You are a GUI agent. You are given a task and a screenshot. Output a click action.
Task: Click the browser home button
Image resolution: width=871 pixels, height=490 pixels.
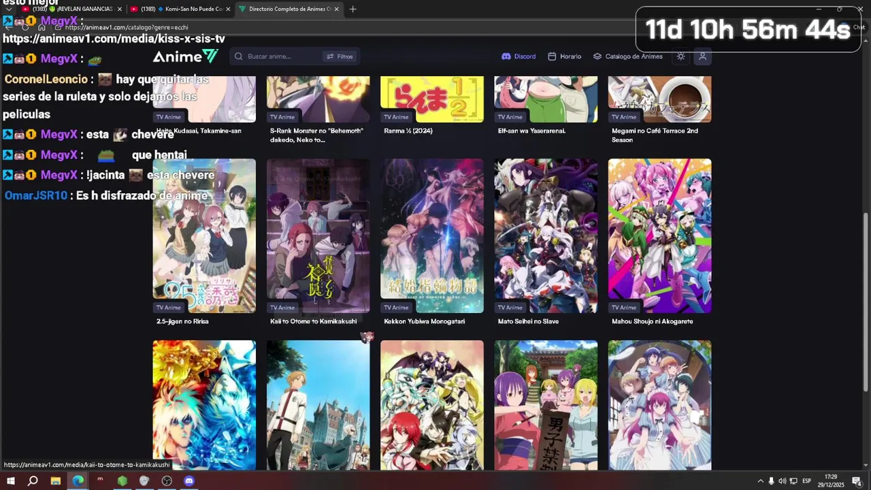[x=42, y=27]
